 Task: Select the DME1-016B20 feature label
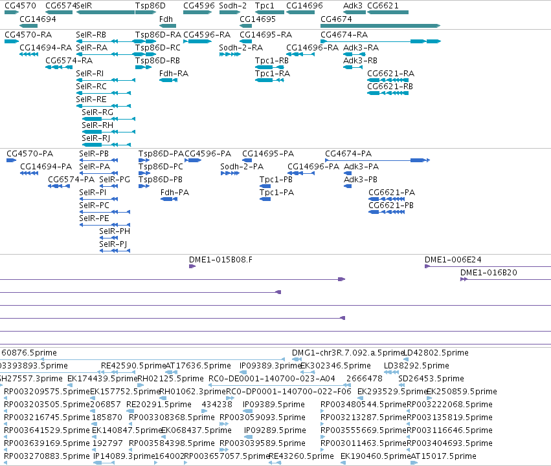[x=489, y=273]
